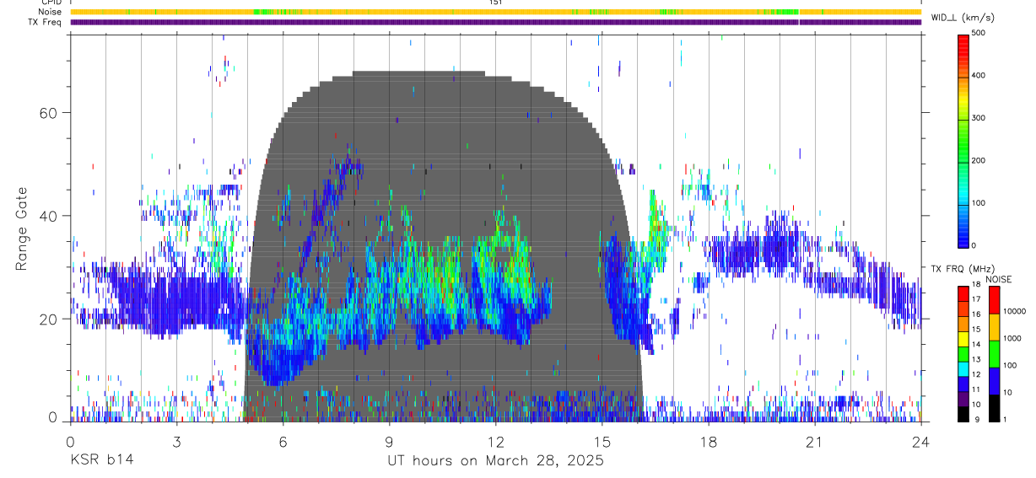
Task: Click the 10000 label in NOISE legend
Action: click(1013, 311)
